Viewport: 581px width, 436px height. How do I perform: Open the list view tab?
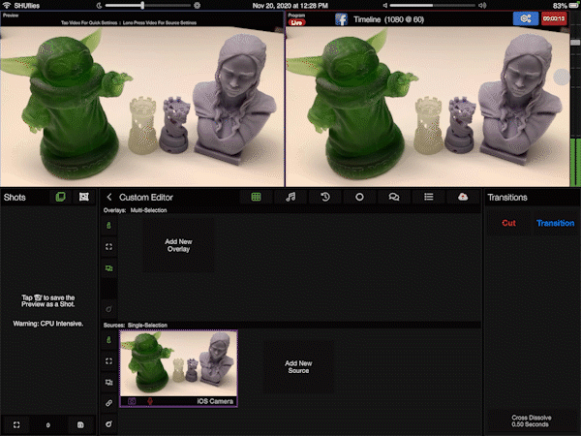(x=428, y=197)
